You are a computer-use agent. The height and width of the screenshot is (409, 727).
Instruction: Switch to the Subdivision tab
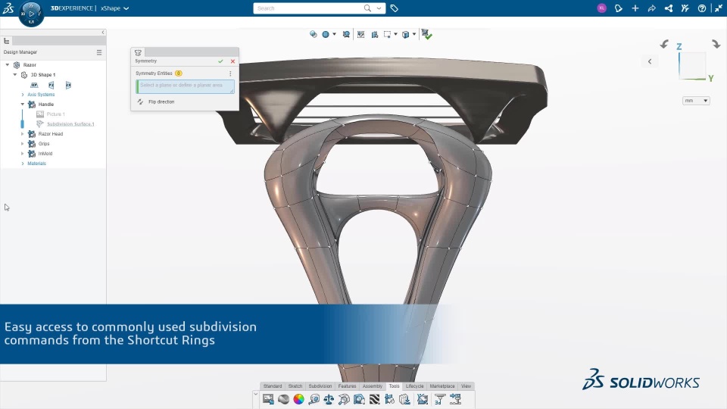pos(320,386)
